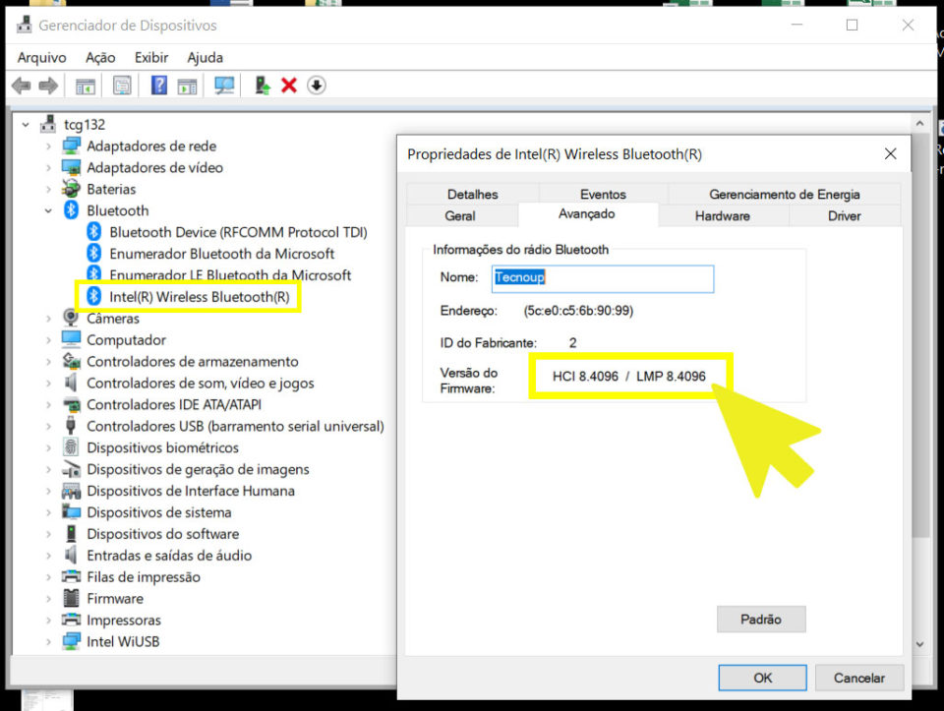Expand Adaptadores de vídeo
The image size is (944, 711).
pyautogui.click(x=48, y=168)
